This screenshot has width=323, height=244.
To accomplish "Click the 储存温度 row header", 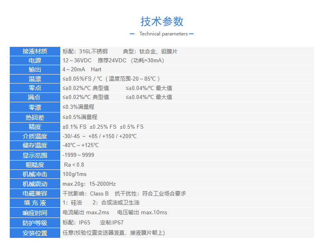I will [x=35, y=145].
